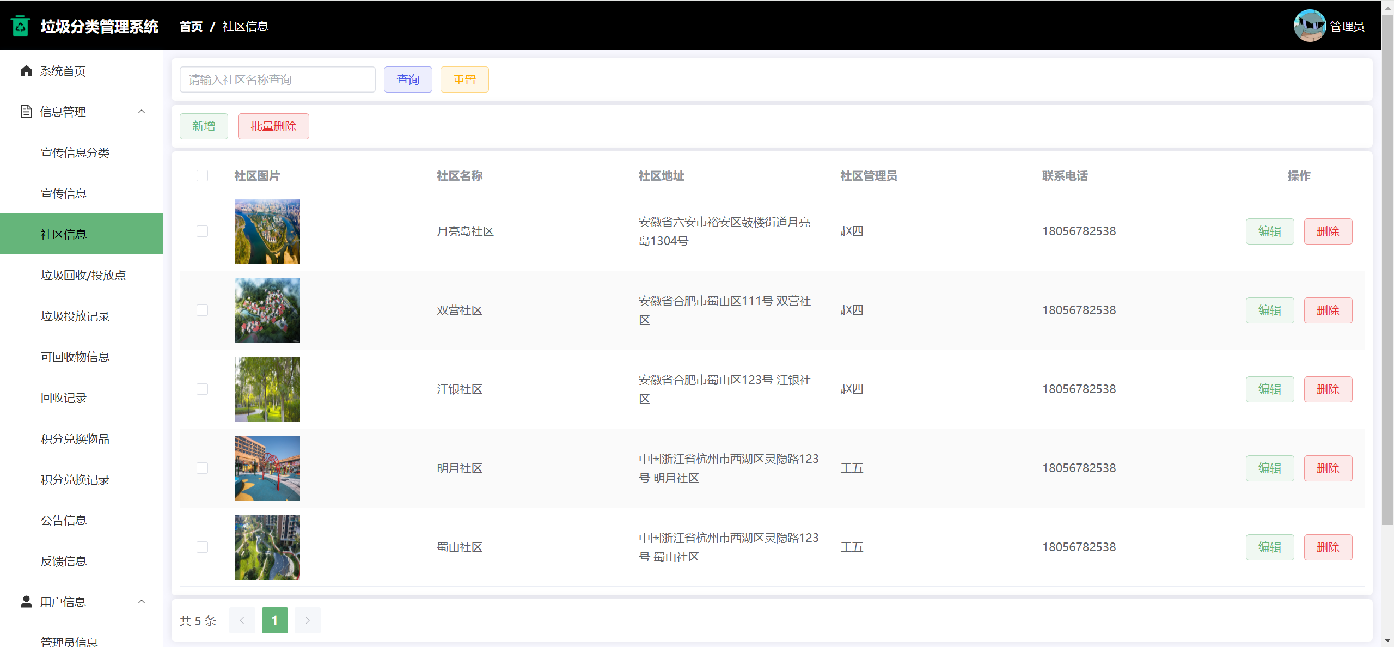Click the person icon beside 用户信息
This screenshot has height=647, width=1394.
click(x=26, y=602)
